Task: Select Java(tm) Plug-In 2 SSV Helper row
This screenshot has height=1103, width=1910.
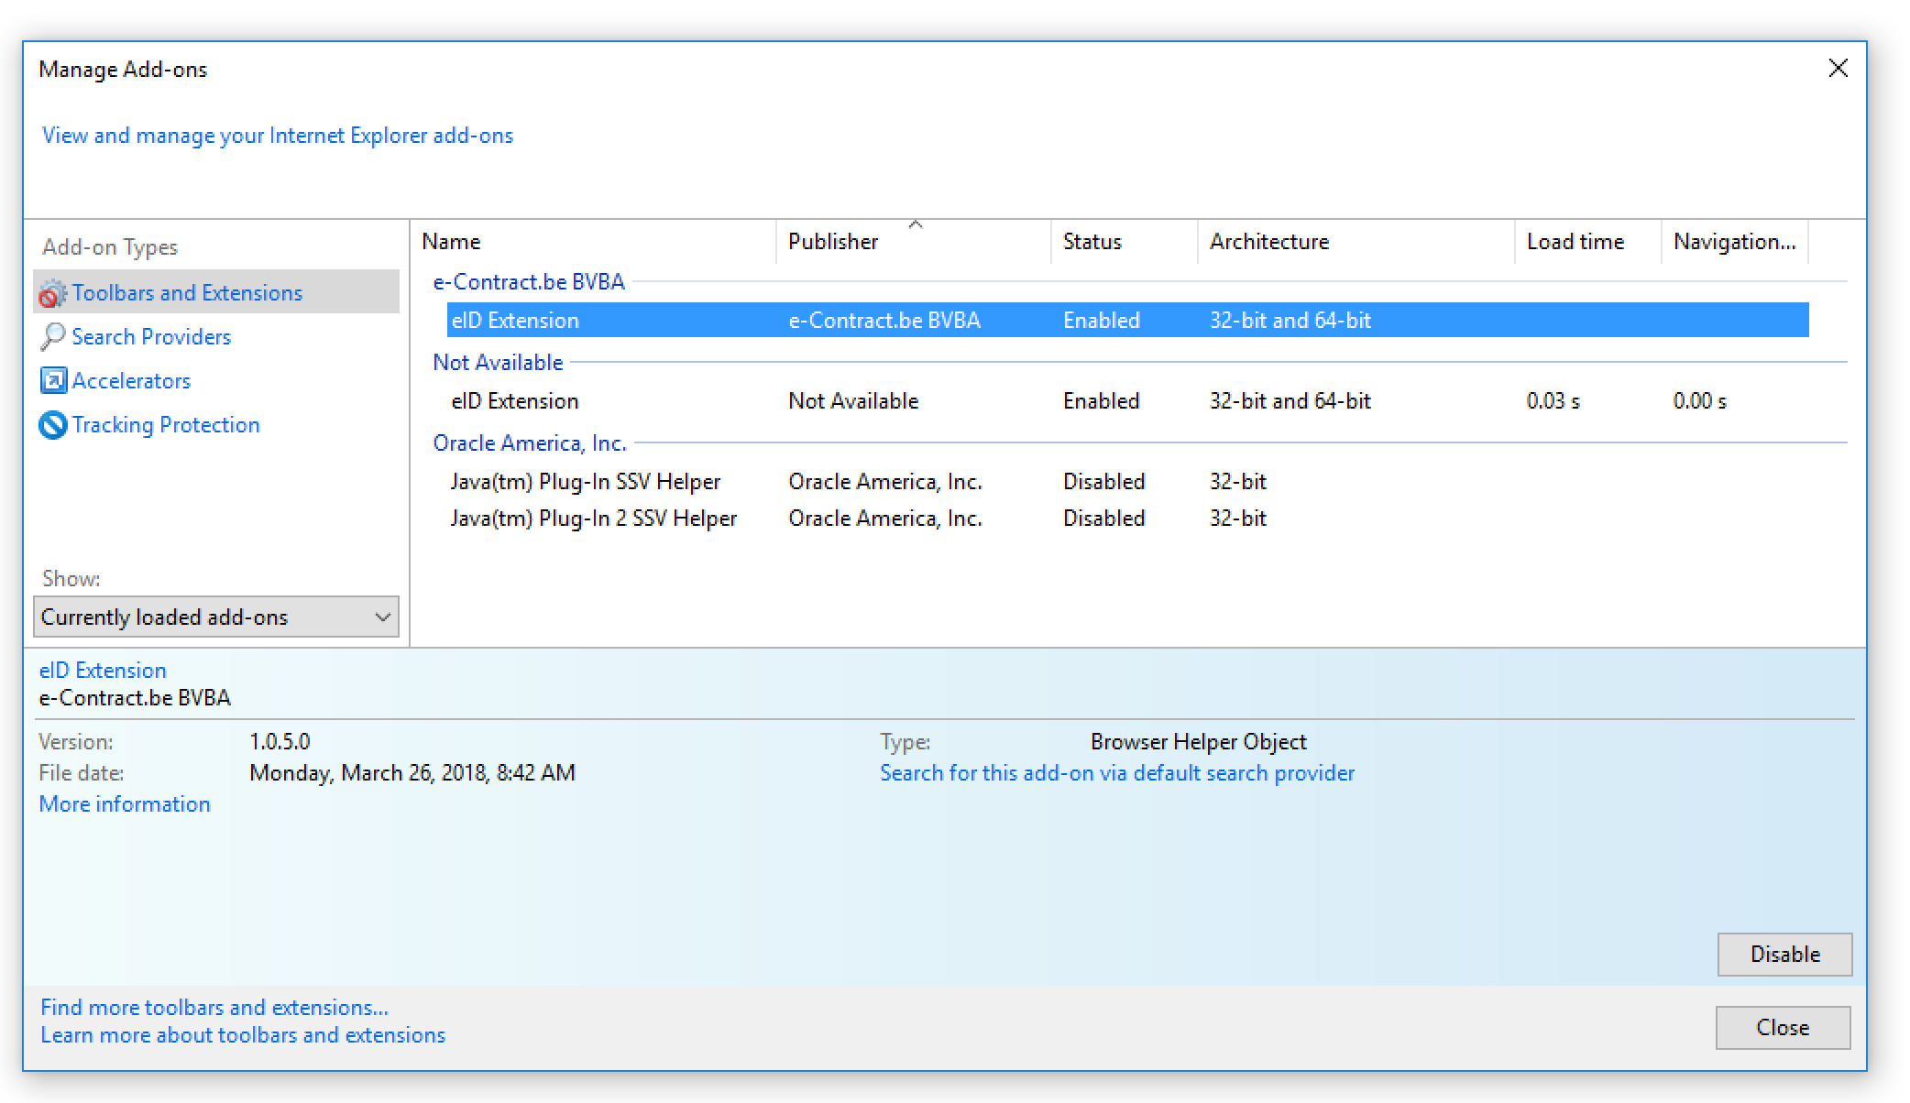Action: pos(1128,518)
